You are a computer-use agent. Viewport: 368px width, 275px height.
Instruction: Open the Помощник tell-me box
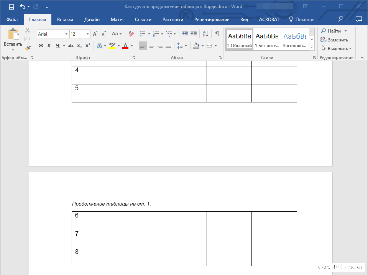click(302, 20)
